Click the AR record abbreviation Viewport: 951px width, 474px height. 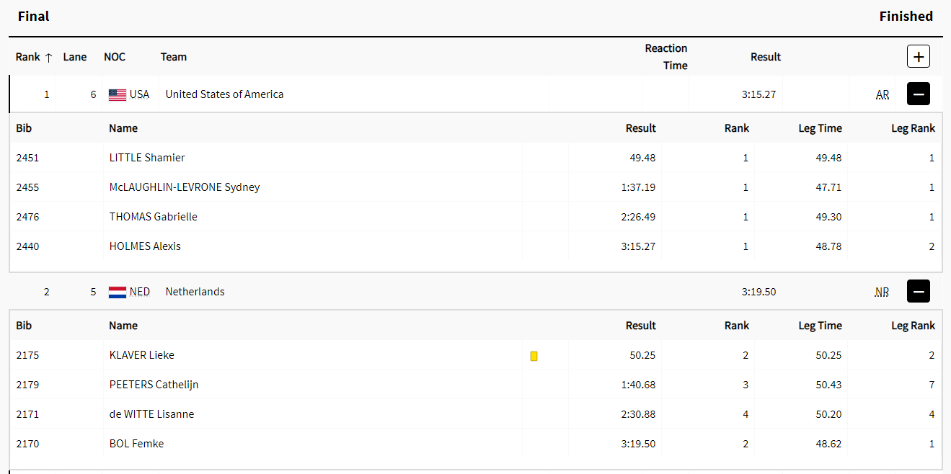point(883,95)
